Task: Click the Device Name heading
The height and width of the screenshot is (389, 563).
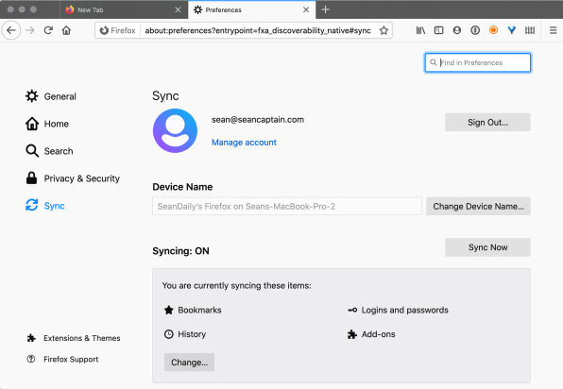Action: [x=182, y=187]
